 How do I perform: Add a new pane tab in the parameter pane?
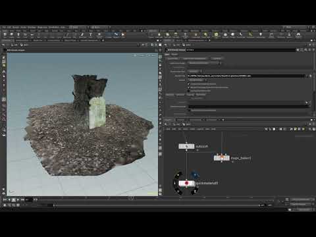209,40
